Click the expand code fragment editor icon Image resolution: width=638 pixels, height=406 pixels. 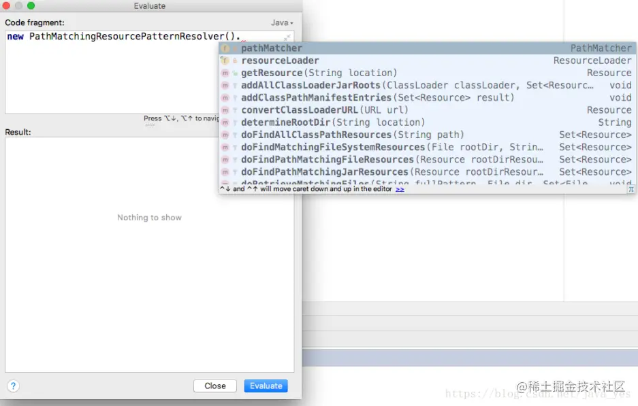point(287,37)
